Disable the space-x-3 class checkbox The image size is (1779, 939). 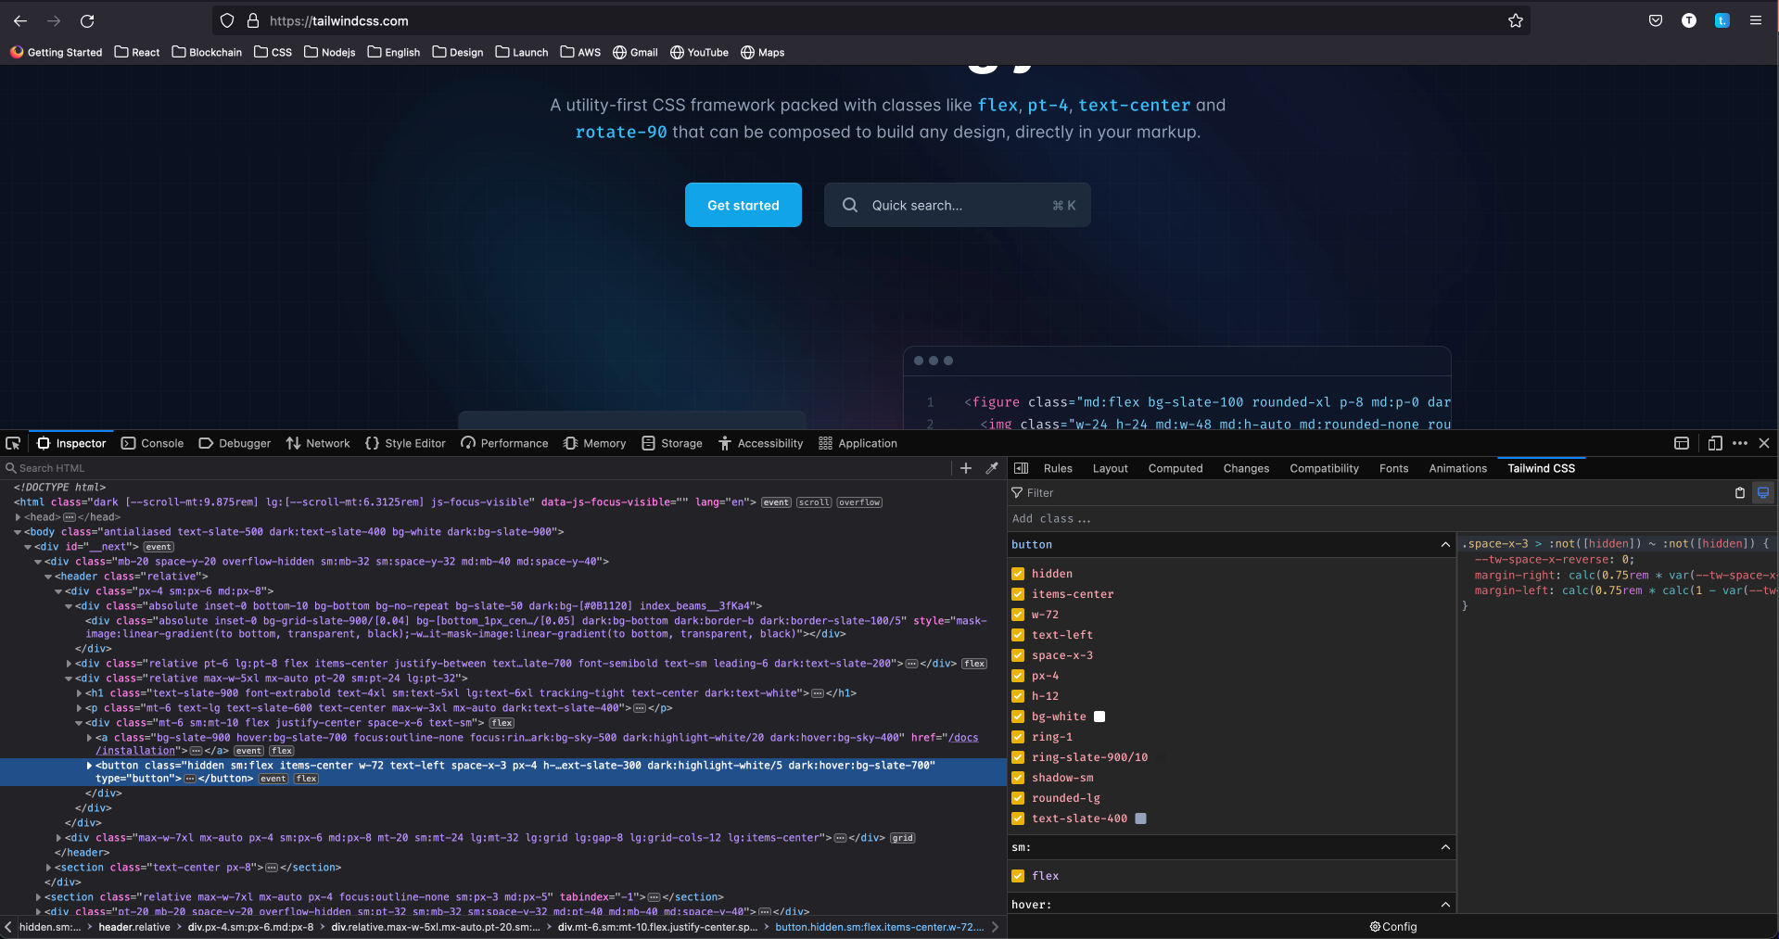click(1018, 655)
